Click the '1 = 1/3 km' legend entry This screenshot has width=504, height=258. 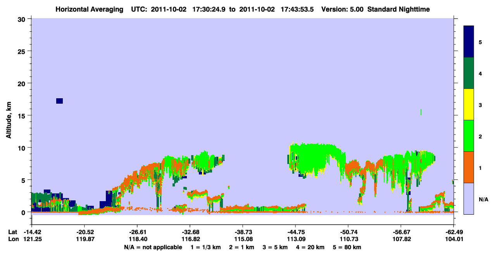pyautogui.click(x=206, y=247)
